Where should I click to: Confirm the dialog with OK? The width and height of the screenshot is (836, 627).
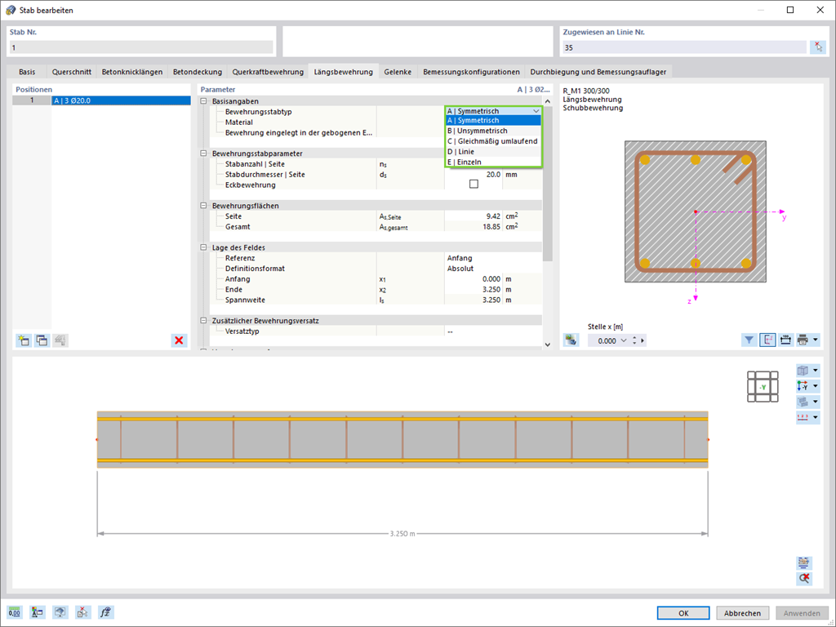click(x=683, y=613)
